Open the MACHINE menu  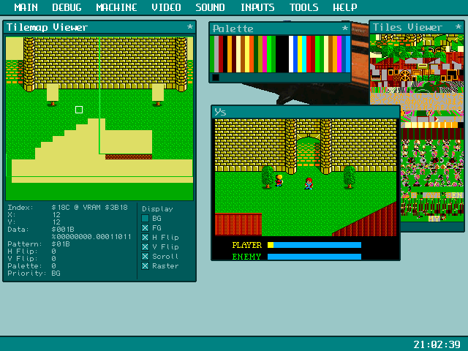pyautogui.click(x=116, y=7)
